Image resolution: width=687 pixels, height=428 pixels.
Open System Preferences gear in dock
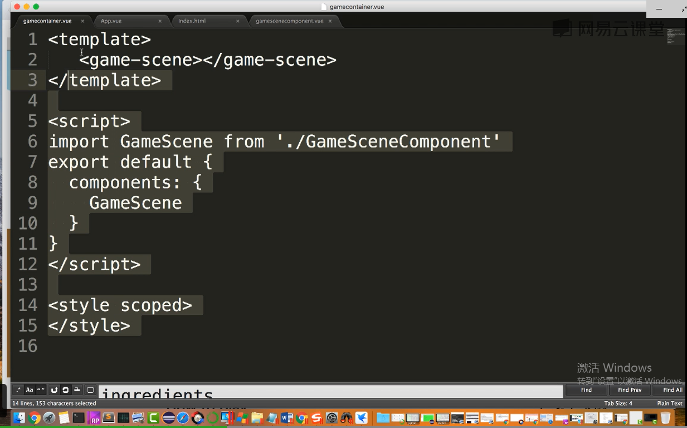[332, 418]
